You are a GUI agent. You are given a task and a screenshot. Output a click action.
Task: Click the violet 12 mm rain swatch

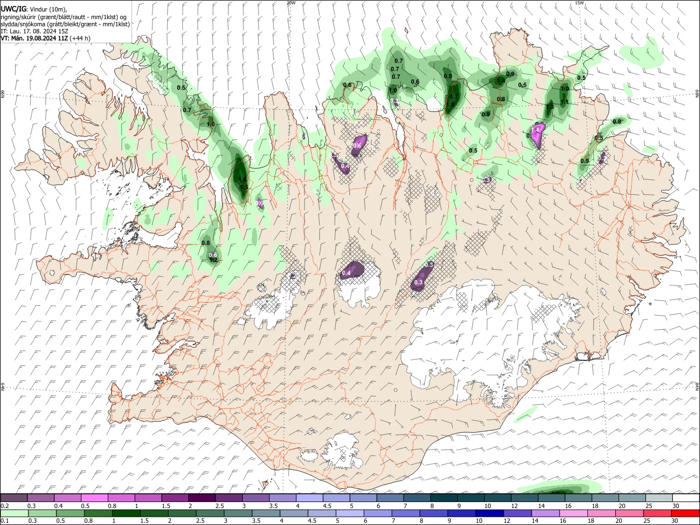coord(517,513)
